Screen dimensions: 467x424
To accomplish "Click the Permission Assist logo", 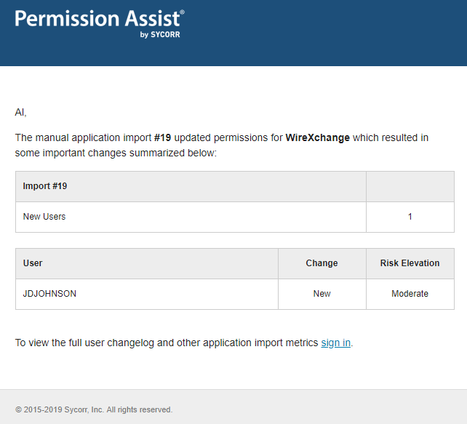I will tap(100, 23).
